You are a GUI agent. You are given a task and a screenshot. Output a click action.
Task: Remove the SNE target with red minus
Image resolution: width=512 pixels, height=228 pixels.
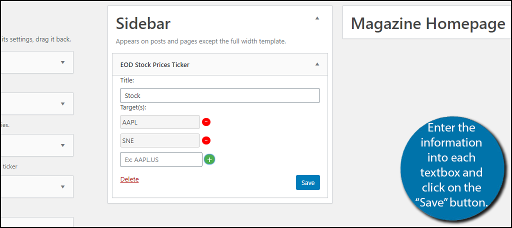[x=206, y=140]
